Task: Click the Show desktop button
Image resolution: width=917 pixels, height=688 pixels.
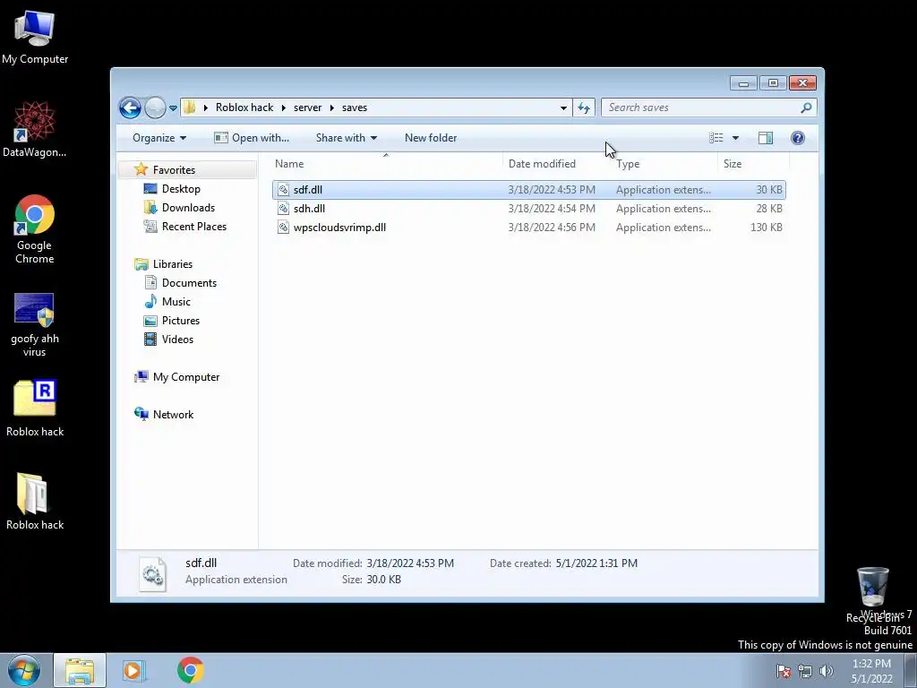Action: coord(911,670)
